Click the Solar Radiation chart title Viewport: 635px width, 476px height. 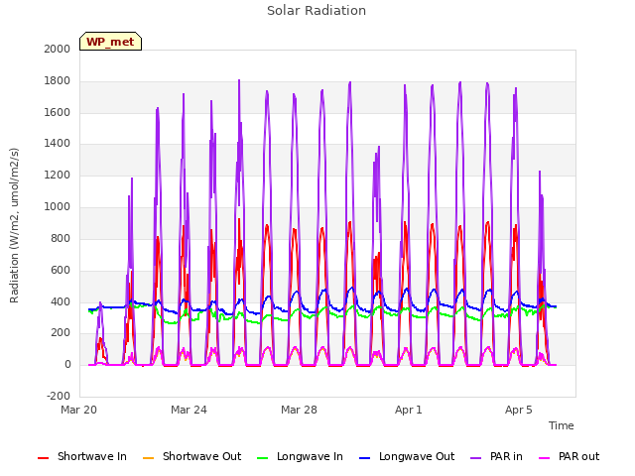317,11
